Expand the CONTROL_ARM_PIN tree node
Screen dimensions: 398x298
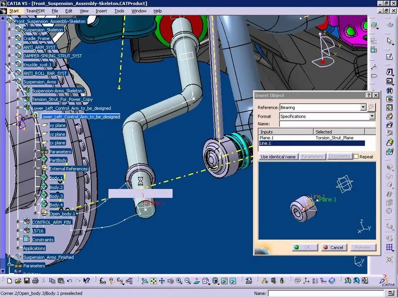18,222
